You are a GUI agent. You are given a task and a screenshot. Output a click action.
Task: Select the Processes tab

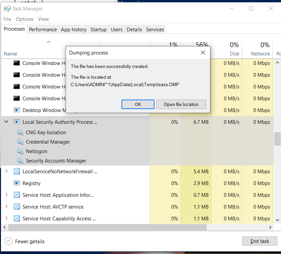click(x=14, y=29)
